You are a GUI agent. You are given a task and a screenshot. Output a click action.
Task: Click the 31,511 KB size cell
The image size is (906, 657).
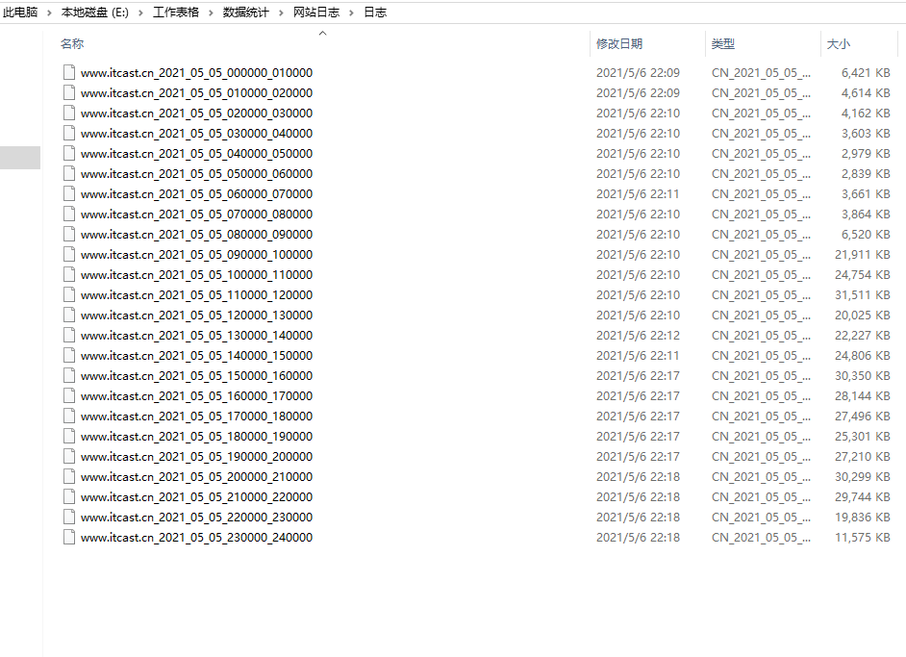click(x=862, y=295)
